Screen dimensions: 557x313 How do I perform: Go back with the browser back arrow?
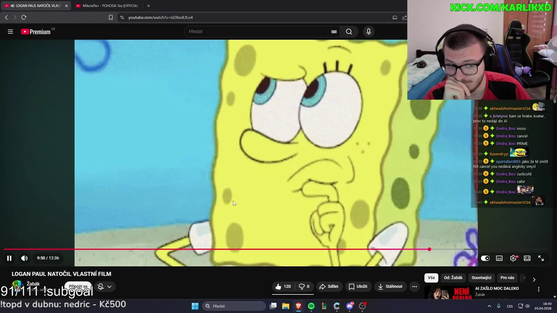pyautogui.click(x=6, y=17)
